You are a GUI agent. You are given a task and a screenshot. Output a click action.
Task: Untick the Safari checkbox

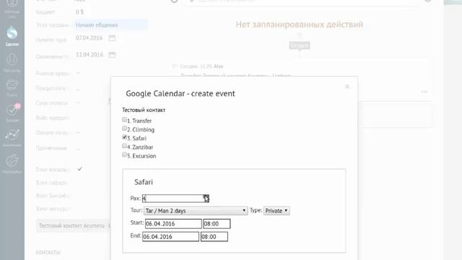pos(124,137)
